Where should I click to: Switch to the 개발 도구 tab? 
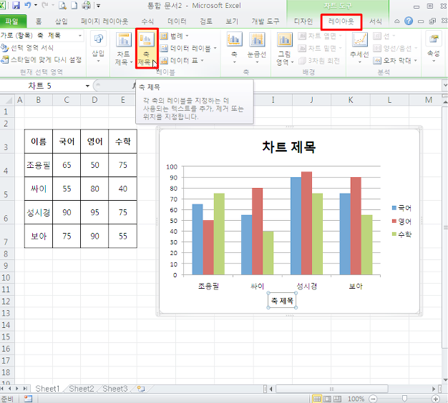click(265, 21)
